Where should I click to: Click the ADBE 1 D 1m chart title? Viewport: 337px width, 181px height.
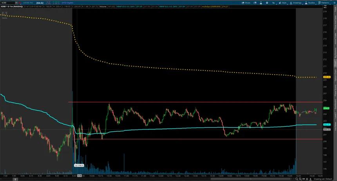coord(12,7)
